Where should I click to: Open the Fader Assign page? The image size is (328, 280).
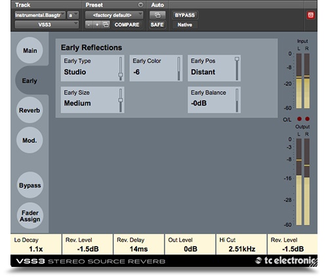pos(30,216)
